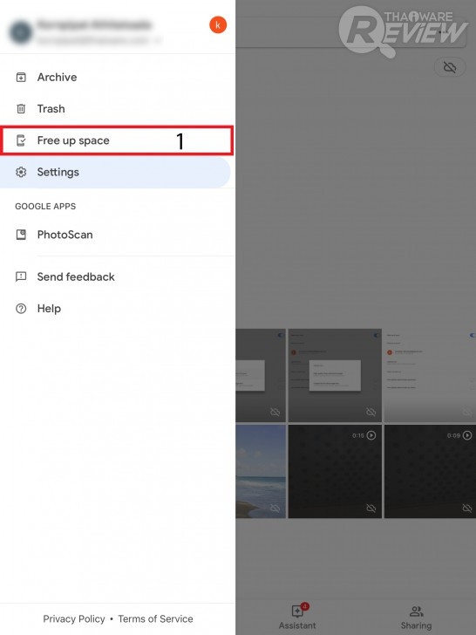This screenshot has width=476, height=635.
Task: Click the Help question mark icon
Action: pyautogui.click(x=21, y=309)
